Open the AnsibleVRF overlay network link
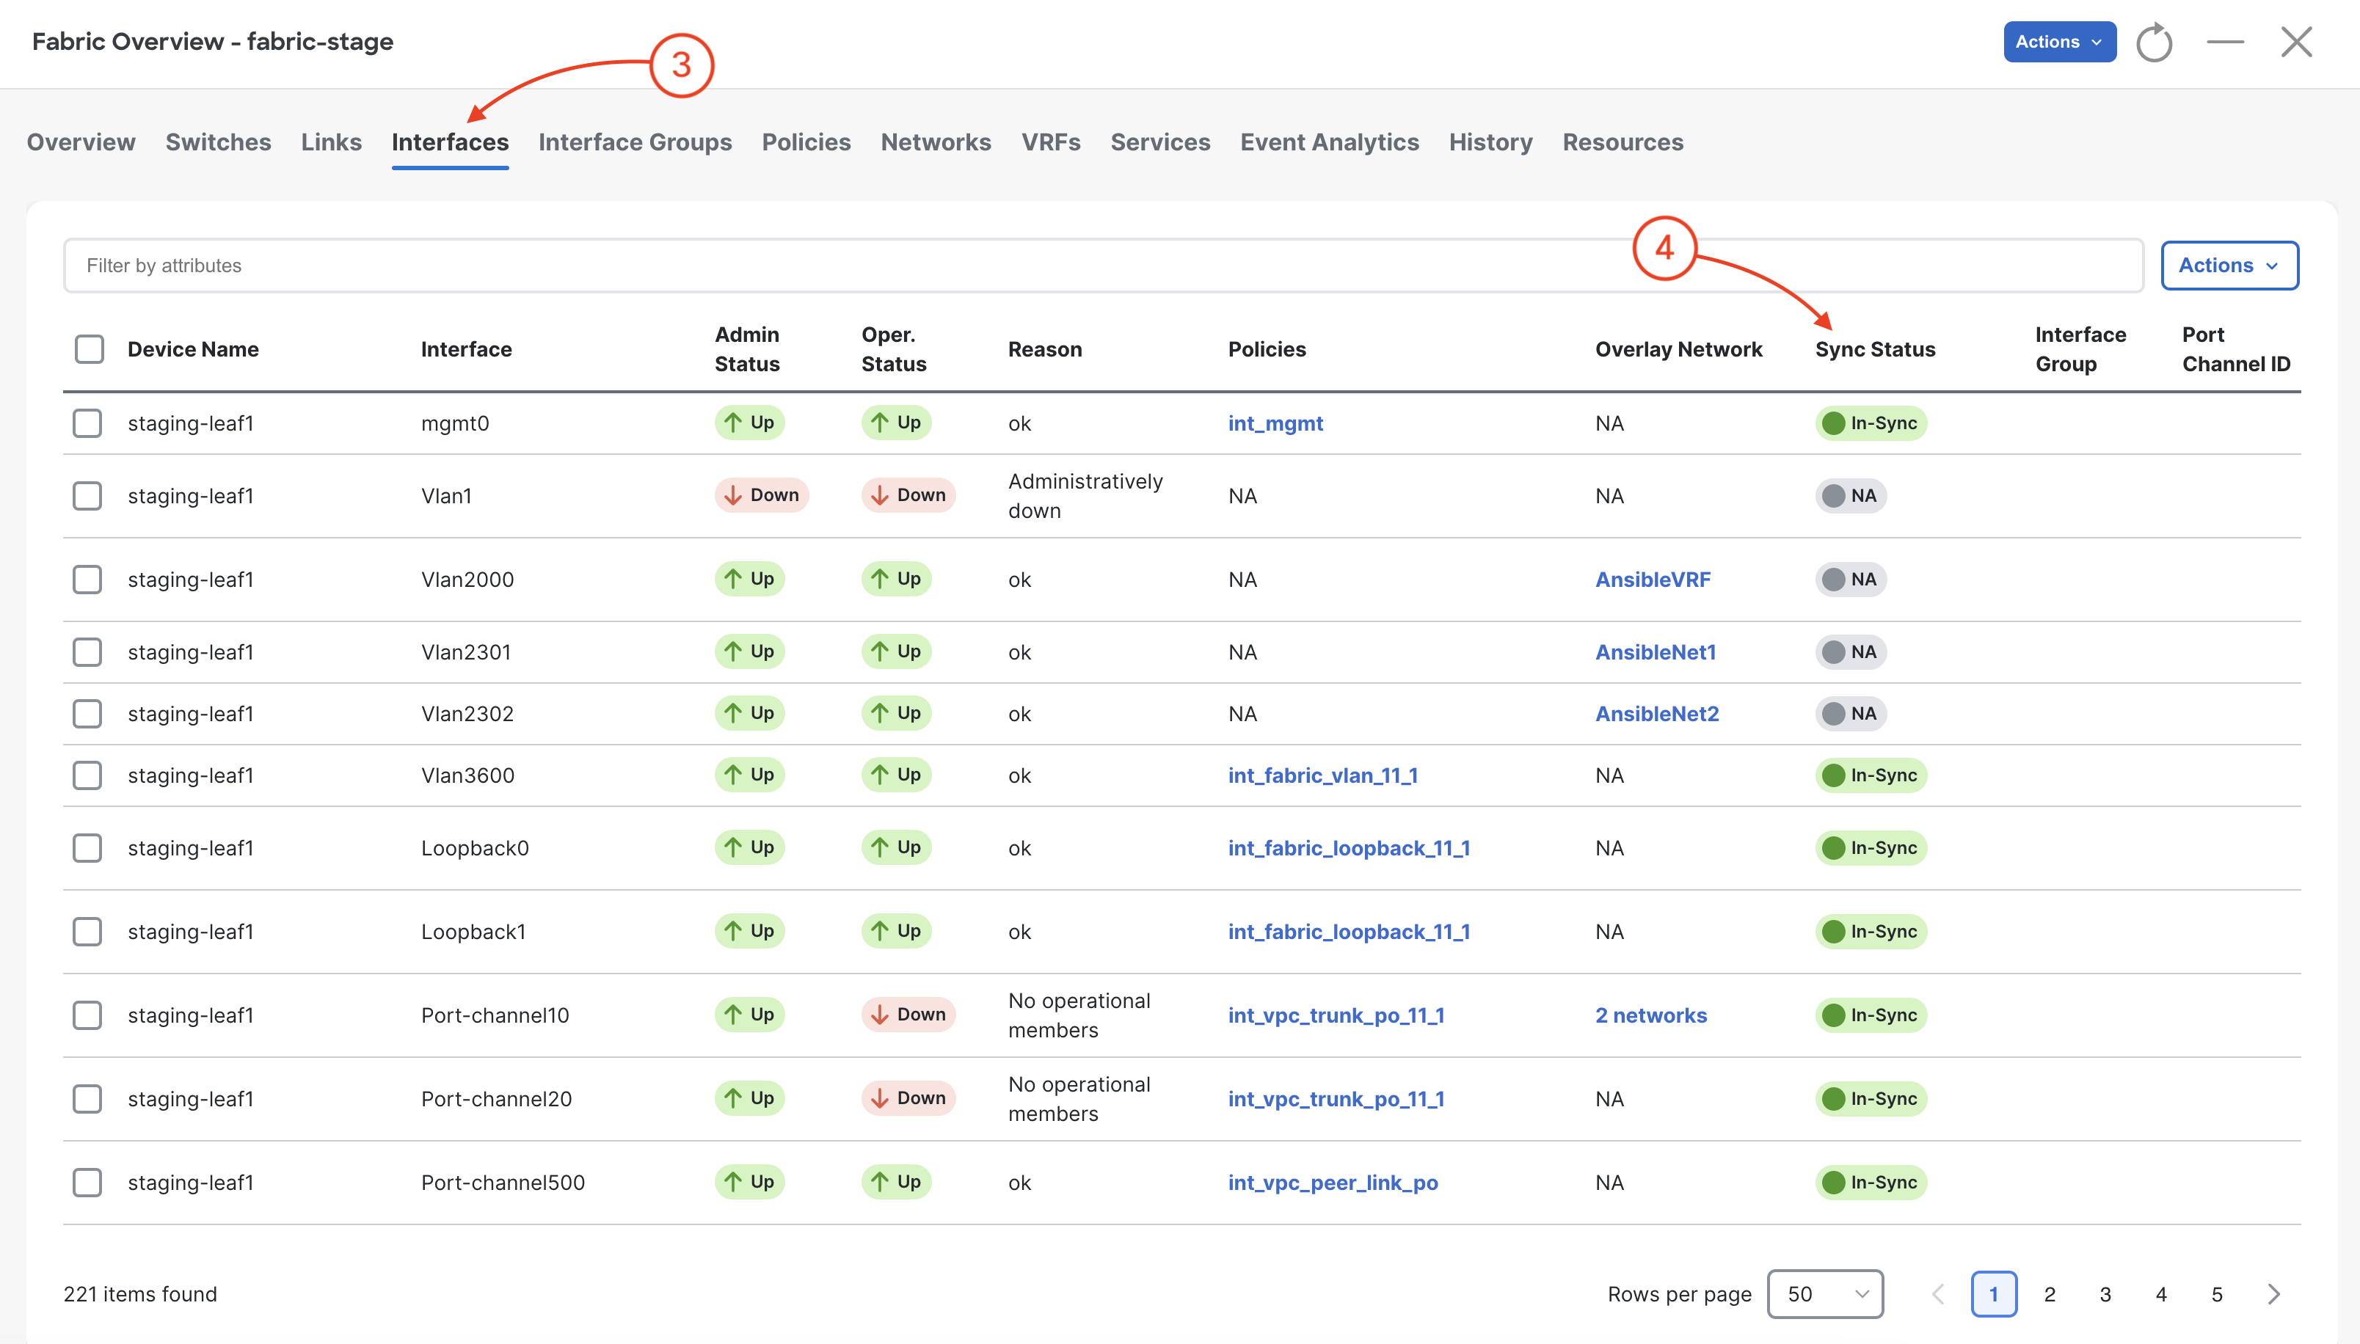Screen dimensions: 2360x1344 coord(1653,580)
